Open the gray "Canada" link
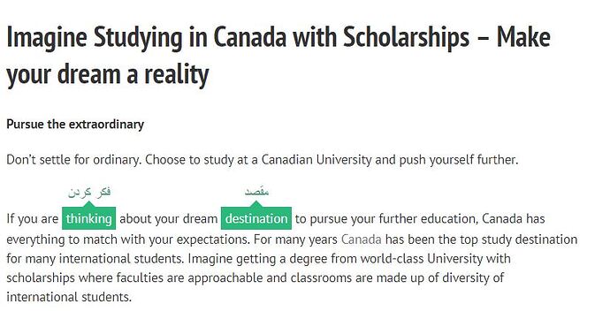This screenshot has width=610, height=327. pyautogui.click(x=361, y=240)
